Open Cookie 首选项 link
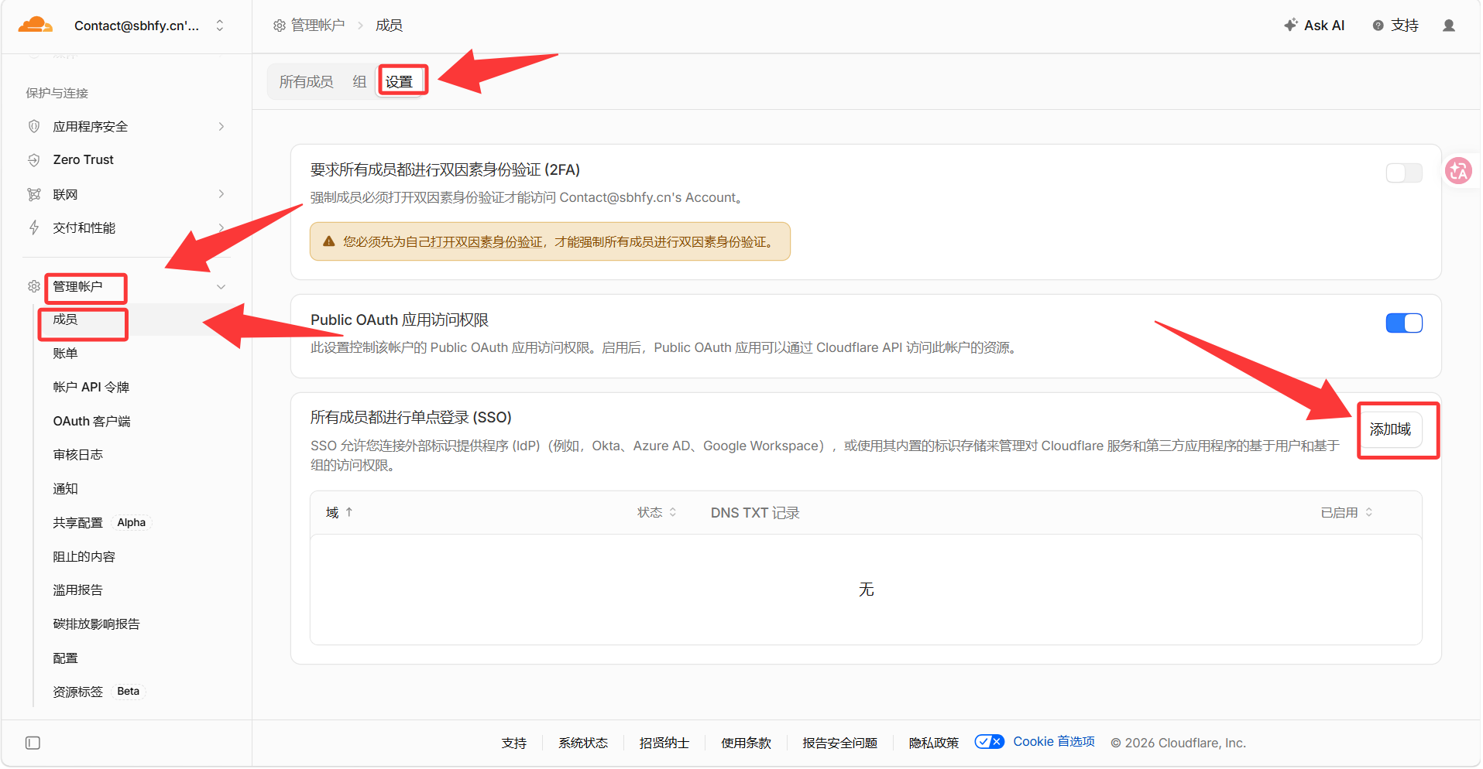The image size is (1483, 769). pos(1054,742)
